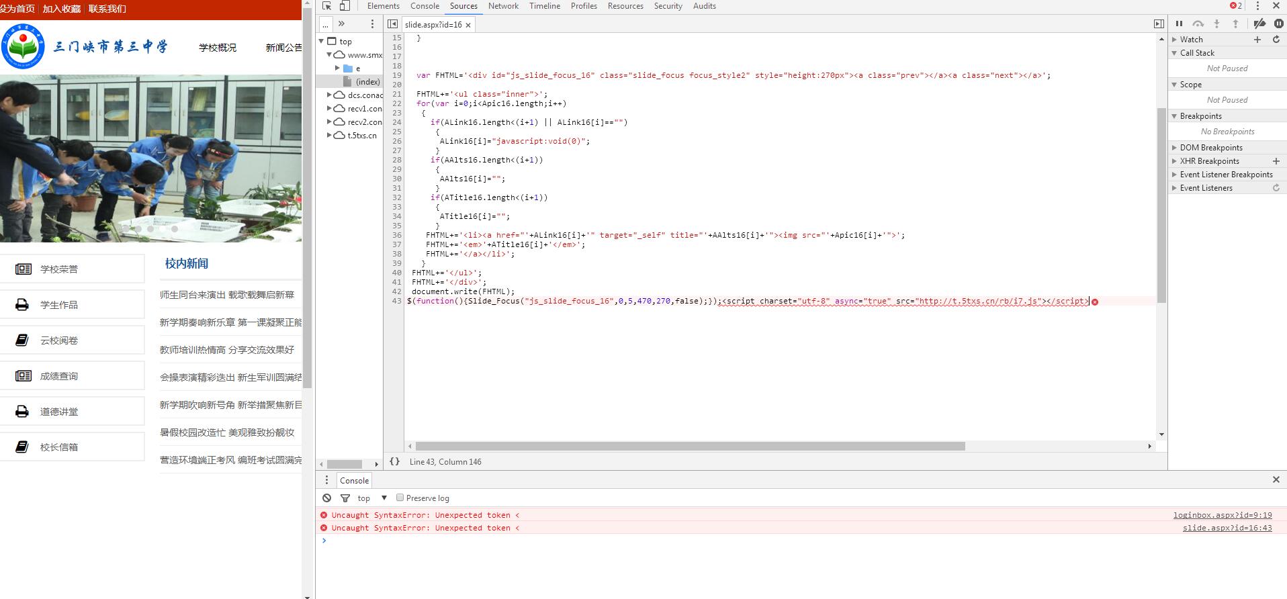This screenshot has height=599, width=1287.
Task: Open 学生作品 sidebar item
Action: (x=72, y=304)
